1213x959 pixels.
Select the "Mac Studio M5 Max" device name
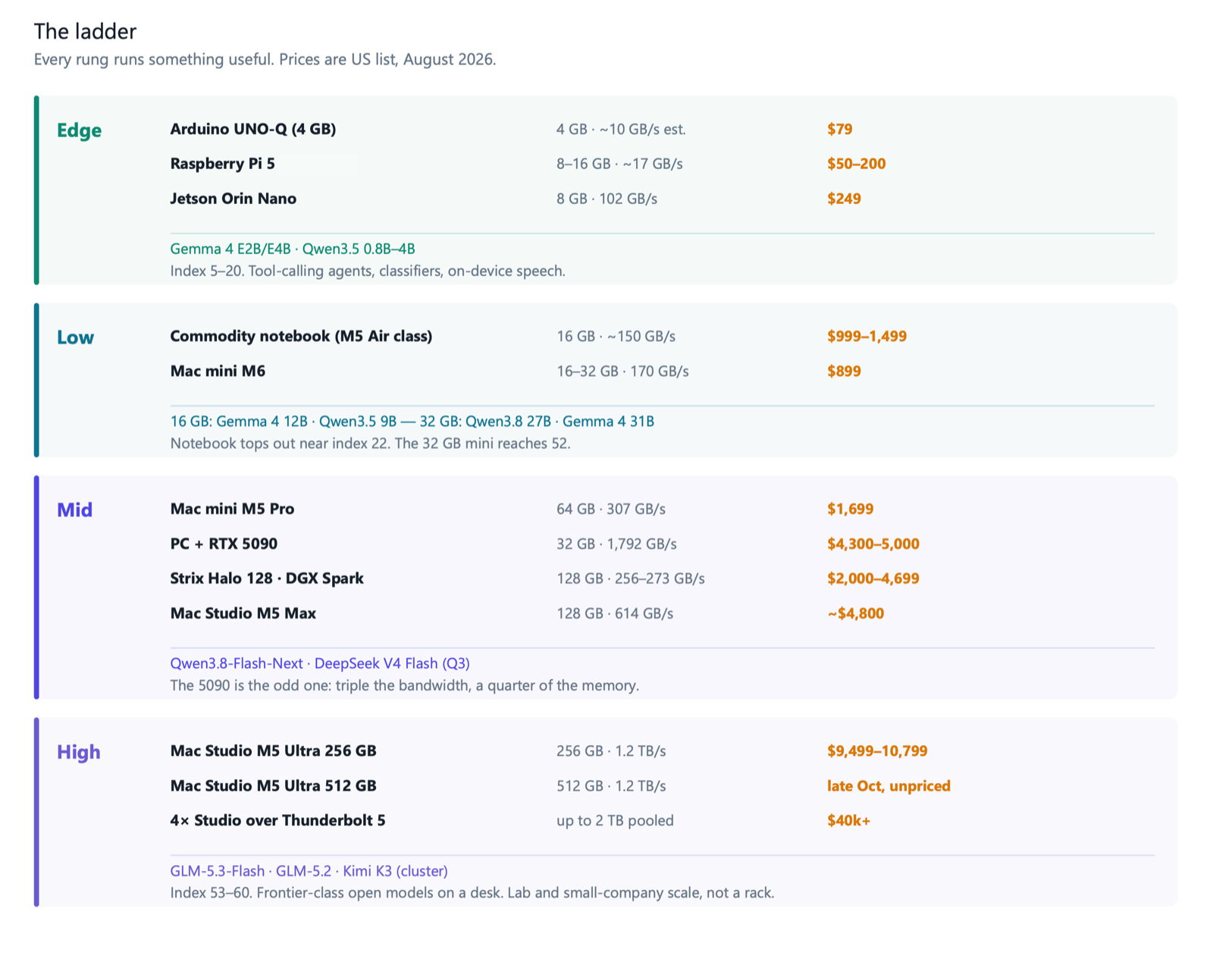pos(243,613)
